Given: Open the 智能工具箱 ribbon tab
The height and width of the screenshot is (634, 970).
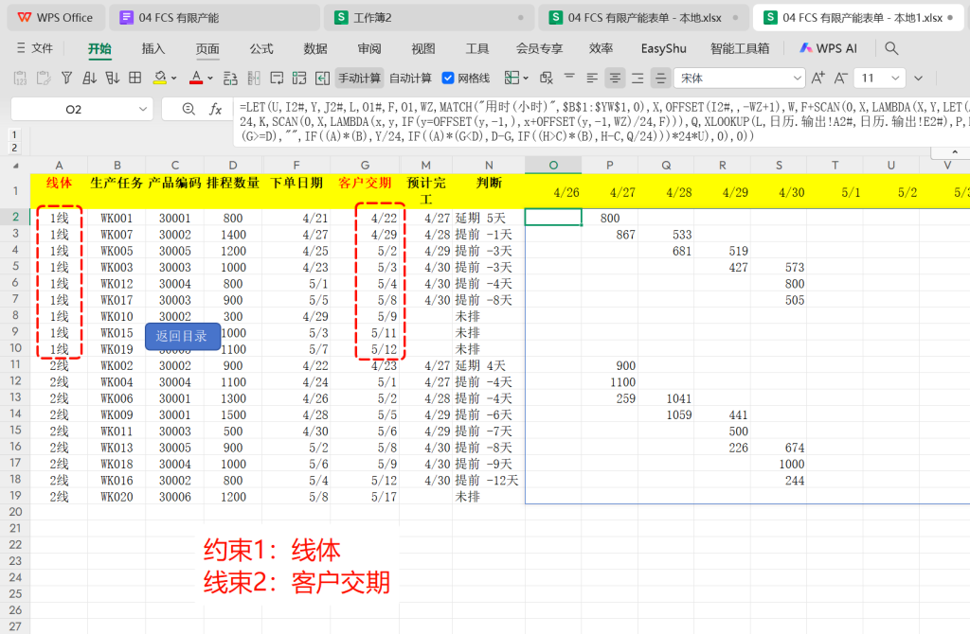Looking at the screenshot, I should pos(740,49).
